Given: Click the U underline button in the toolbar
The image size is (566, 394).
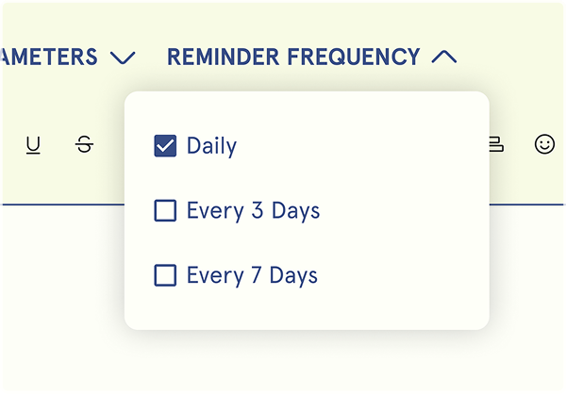Looking at the screenshot, I should 34,145.
